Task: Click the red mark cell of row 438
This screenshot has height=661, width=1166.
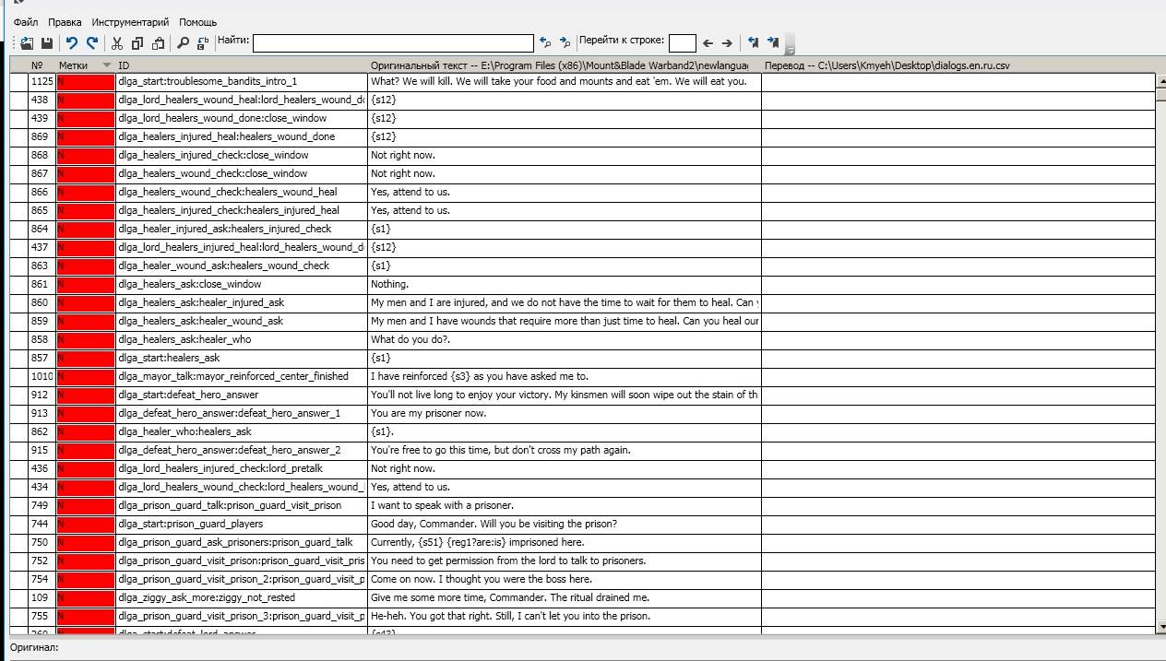Action: coord(85,100)
